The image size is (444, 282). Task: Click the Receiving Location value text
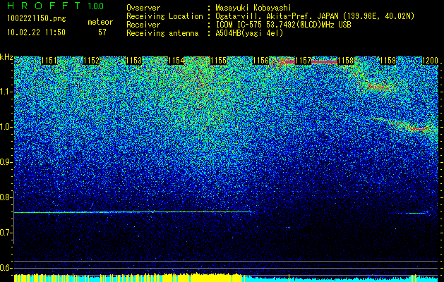pyautogui.click(x=315, y=16)
